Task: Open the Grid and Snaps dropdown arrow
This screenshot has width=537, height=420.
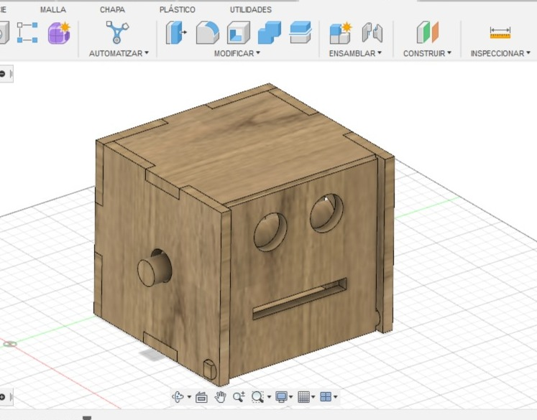Action: pyautogui.click(x=313, y=397)
